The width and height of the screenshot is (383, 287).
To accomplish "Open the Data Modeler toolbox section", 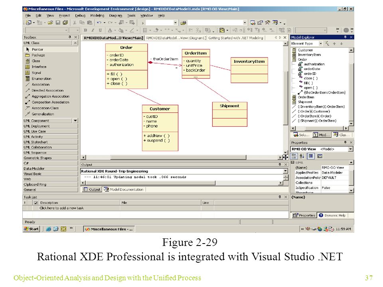I will 51,168.
